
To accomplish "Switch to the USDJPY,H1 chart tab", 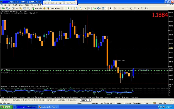I will click(x=29, y=100).
